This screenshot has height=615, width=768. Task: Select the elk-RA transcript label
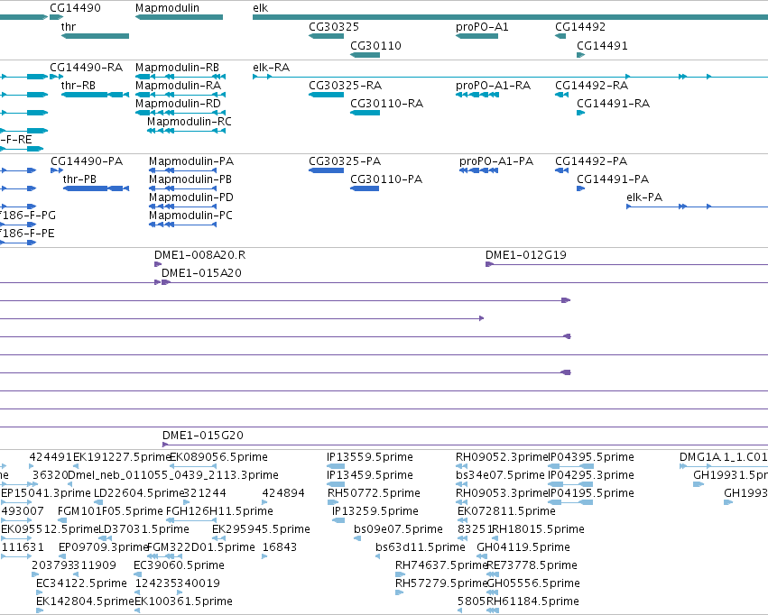tap(271, 67)
